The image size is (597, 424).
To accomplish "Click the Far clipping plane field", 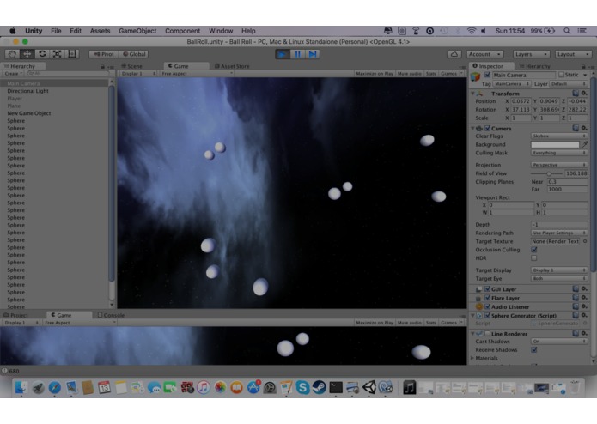I will point(567,189).
